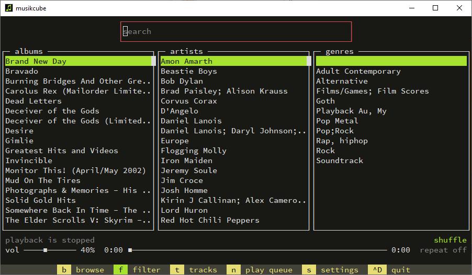
Task: Select genre Films/Games; Film Scores
Action: 391,91
